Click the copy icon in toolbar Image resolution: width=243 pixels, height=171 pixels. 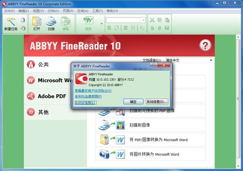[x=160, y=20]
